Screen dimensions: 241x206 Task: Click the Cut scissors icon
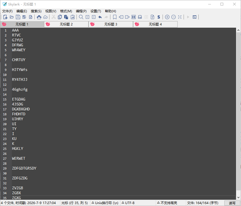(x=54, y=17)
